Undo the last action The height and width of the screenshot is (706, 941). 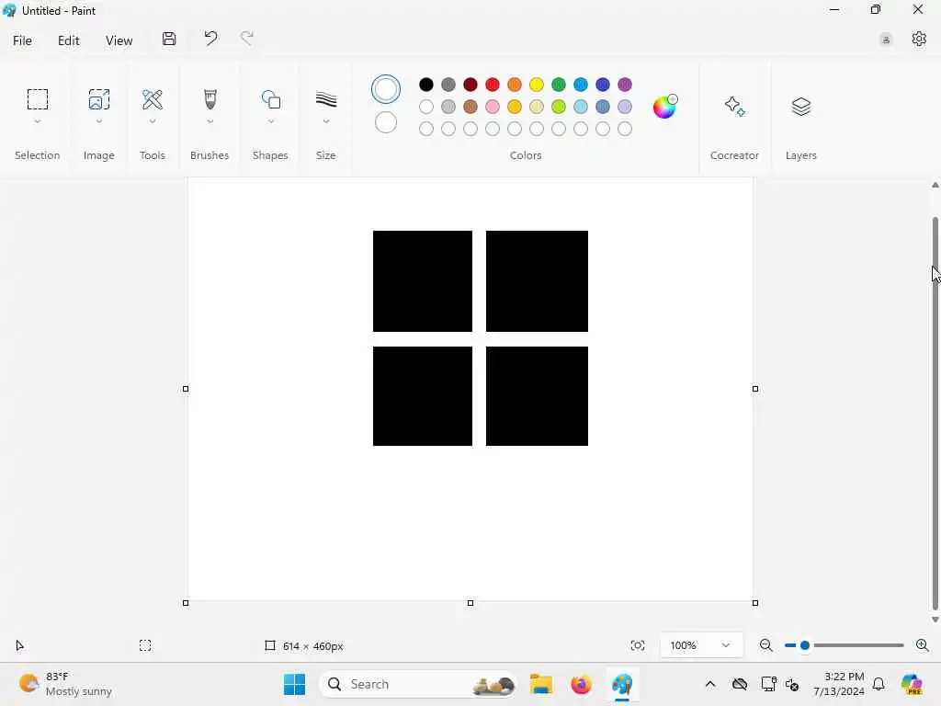[210, 39]
